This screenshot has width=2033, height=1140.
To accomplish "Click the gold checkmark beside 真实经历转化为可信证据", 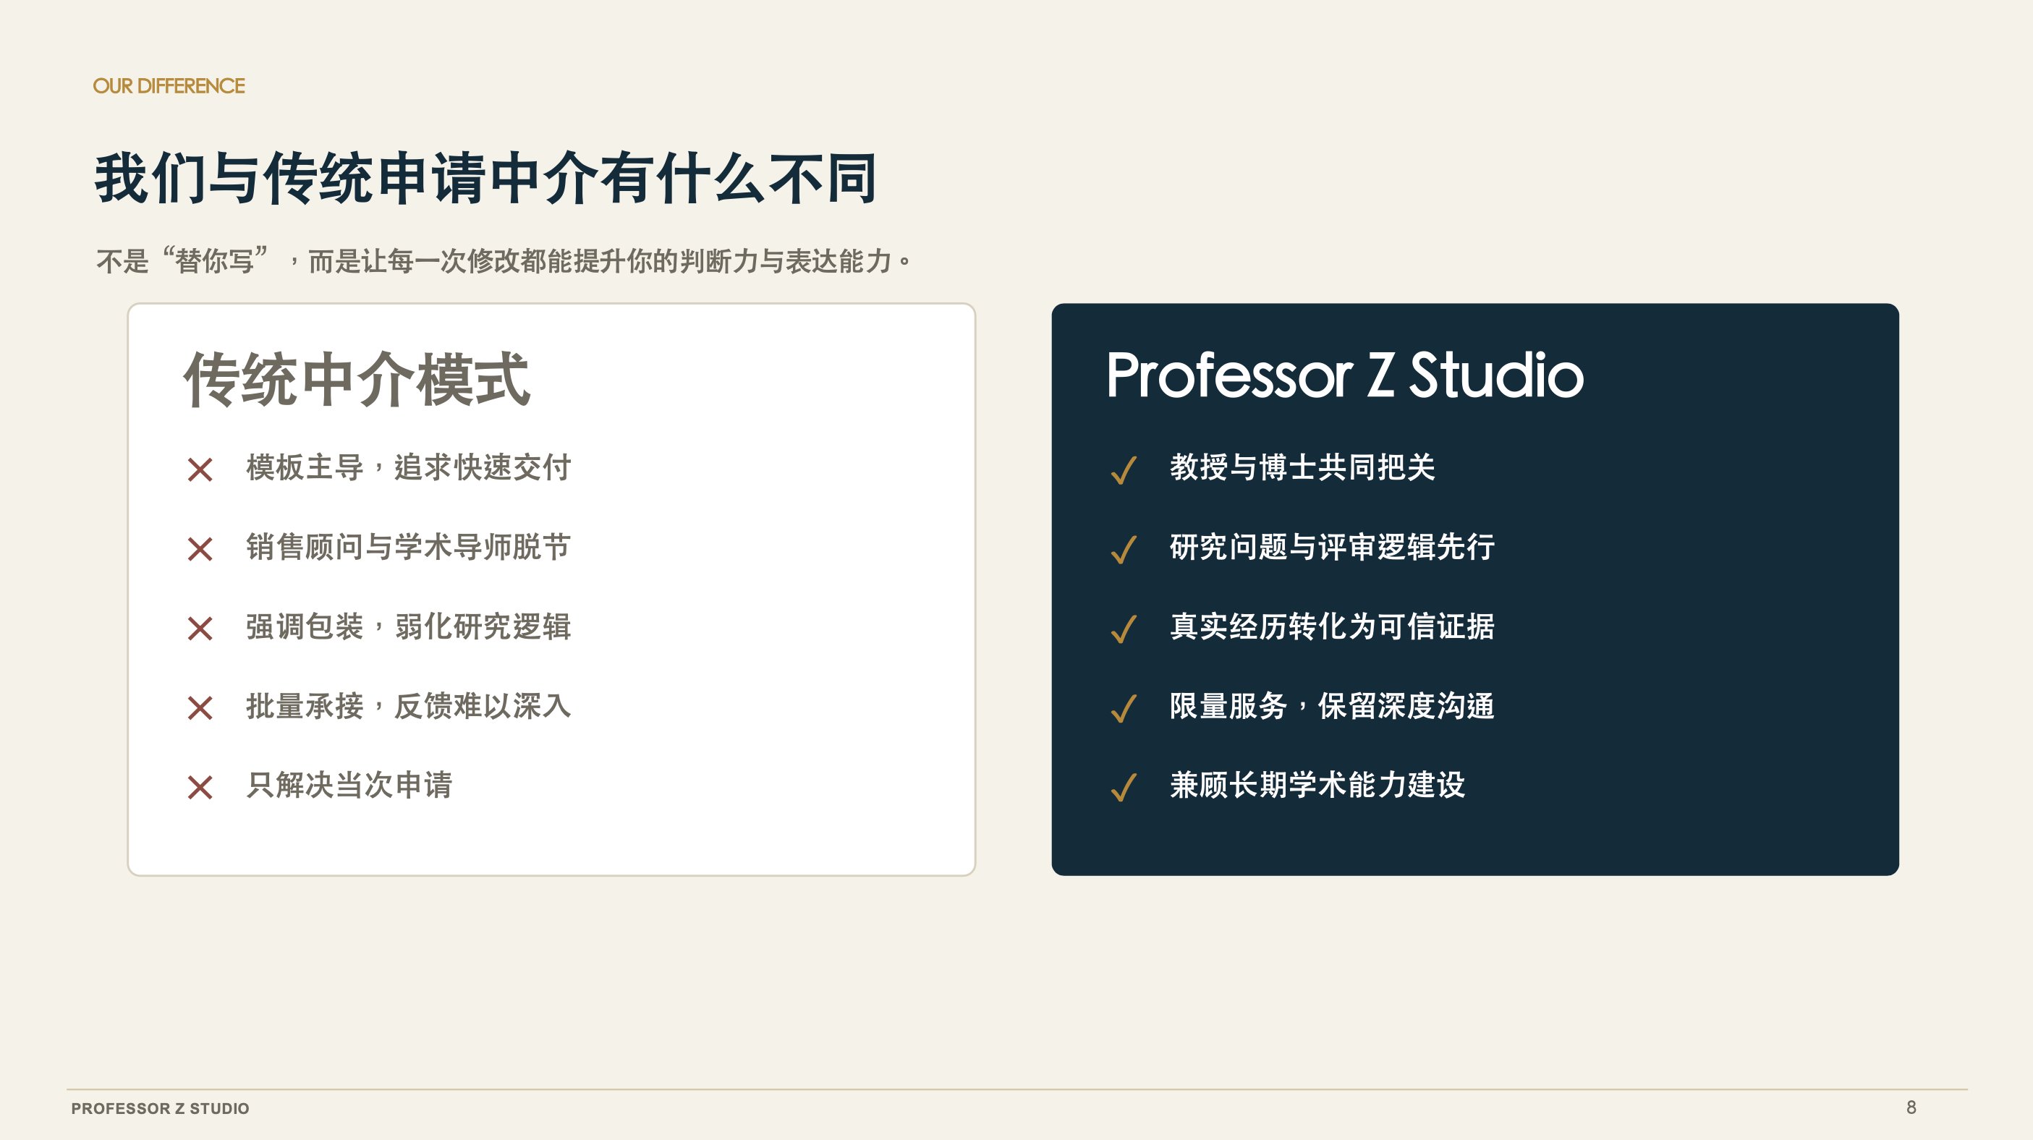I will coord(1124,629).
